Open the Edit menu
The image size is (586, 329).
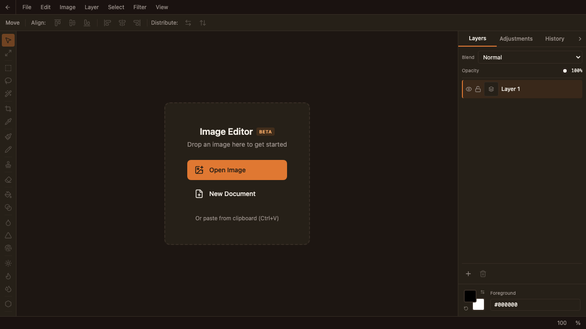(x=45, y=7)
